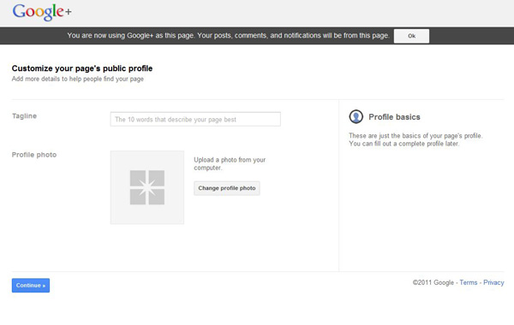Click the ©2011 Google copyright text
Image resolution: width=514 pixels, height=325 pixels.
pyautogui.click(x=433, y=282)
